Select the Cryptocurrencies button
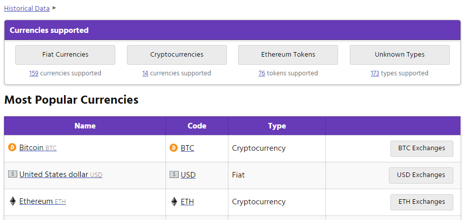This screenshot has height=220, width=464. 177,55
